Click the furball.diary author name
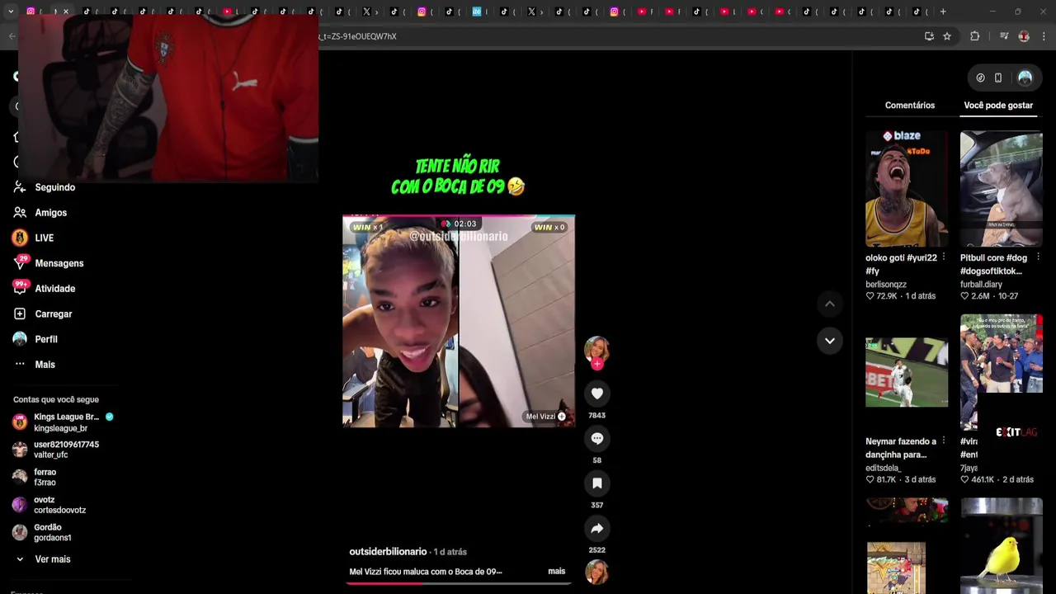Screen dimensions: 1056x594 pos(981,284)
